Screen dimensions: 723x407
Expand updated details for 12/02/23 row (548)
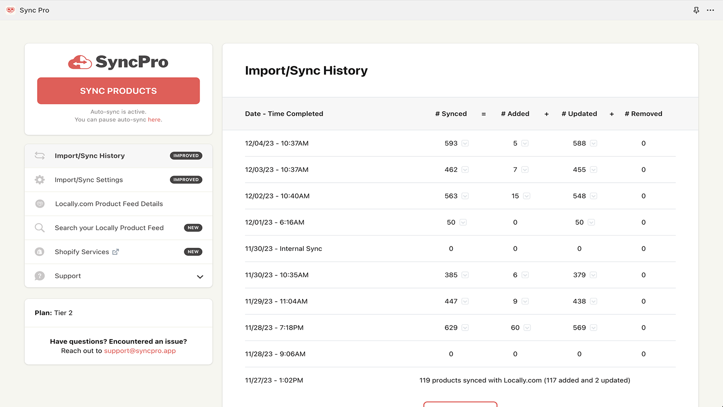[x=593, y=196]
